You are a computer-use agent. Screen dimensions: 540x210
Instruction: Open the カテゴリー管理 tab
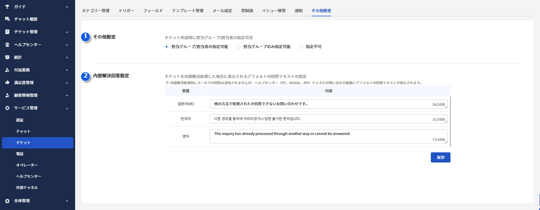[x=95, y=10]
